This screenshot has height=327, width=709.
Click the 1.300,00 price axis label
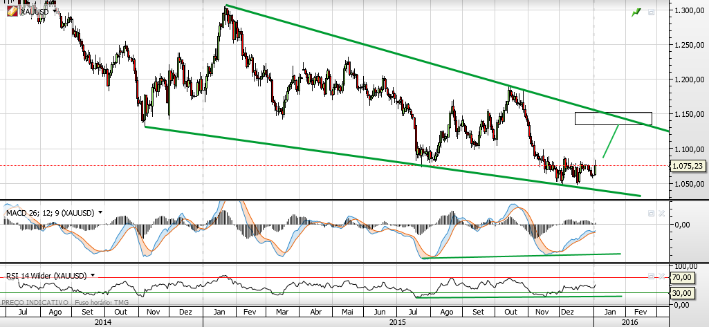(x=689, y=10)
